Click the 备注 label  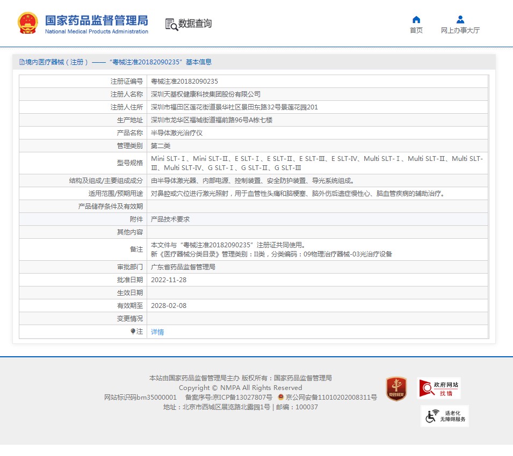click(x=136, y=249)
